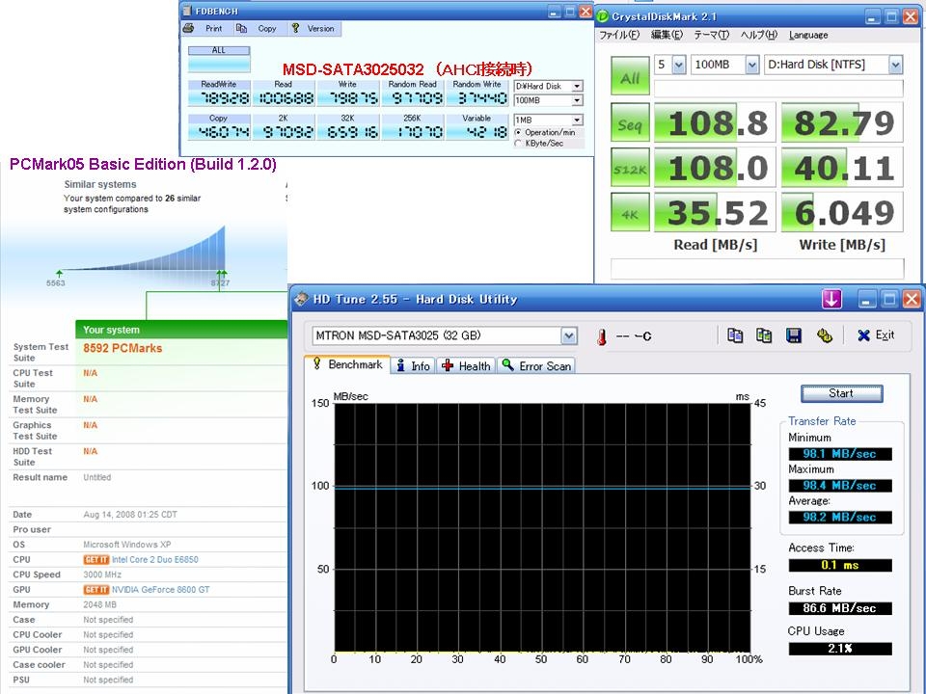Open the test count dropdown showing 5
926x694 pixels.
pyautogui.click(x=678, y=65)
